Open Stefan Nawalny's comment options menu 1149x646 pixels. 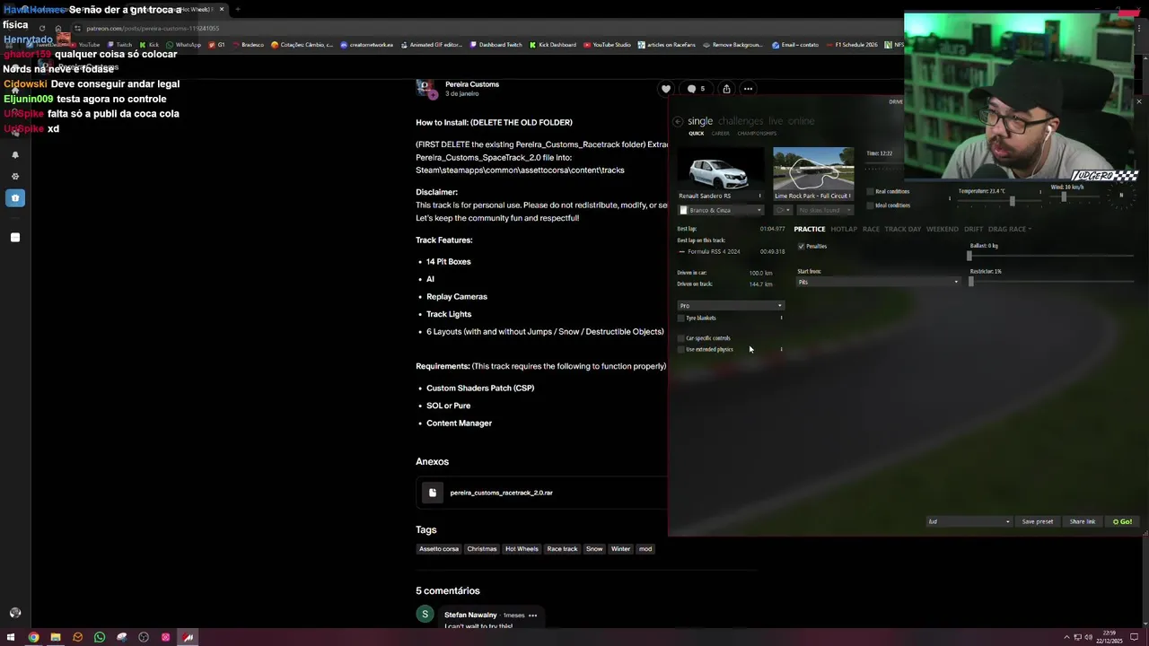532,615
